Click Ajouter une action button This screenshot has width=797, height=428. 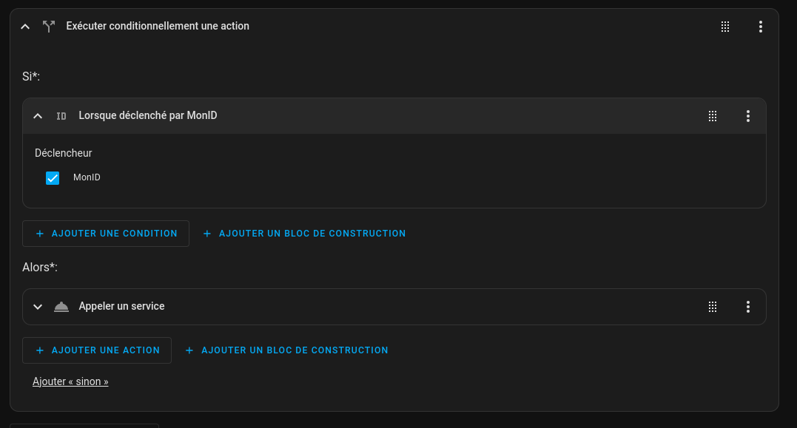[97, 350]
